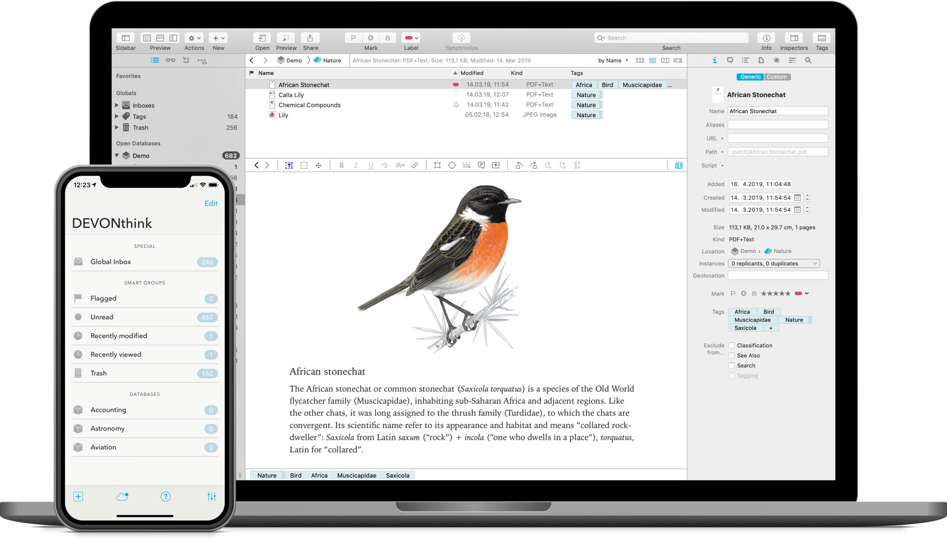Click the pink label on African Stonechat row
Image resolution: width=947 pixels, height=541 pixels.
tap(455, 85)
